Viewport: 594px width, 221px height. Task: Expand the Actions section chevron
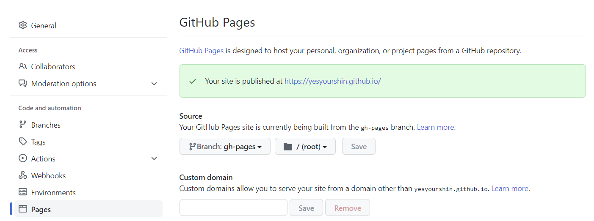[x=154, y=158]
